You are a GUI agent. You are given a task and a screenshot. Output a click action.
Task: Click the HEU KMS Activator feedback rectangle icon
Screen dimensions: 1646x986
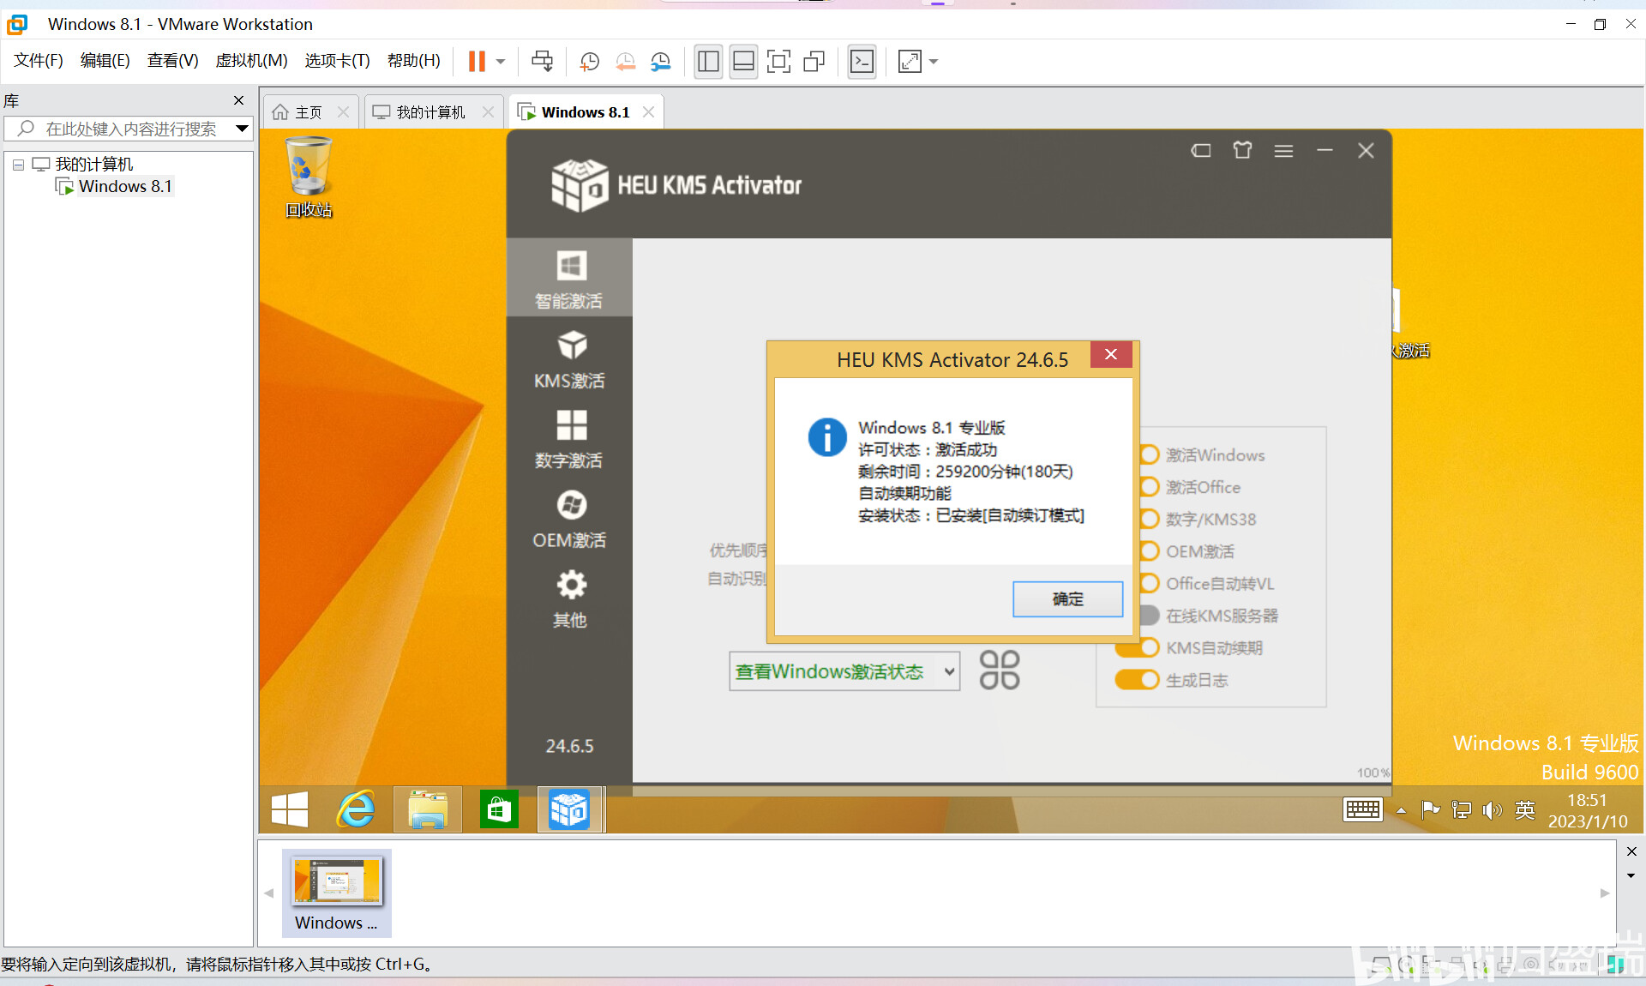[1201, 151]
